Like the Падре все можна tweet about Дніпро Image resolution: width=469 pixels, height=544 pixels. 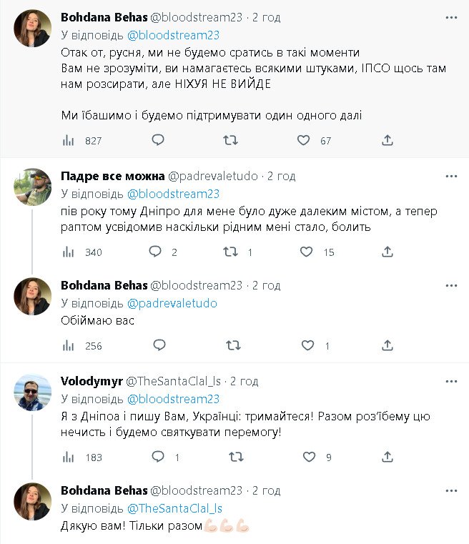306,252
